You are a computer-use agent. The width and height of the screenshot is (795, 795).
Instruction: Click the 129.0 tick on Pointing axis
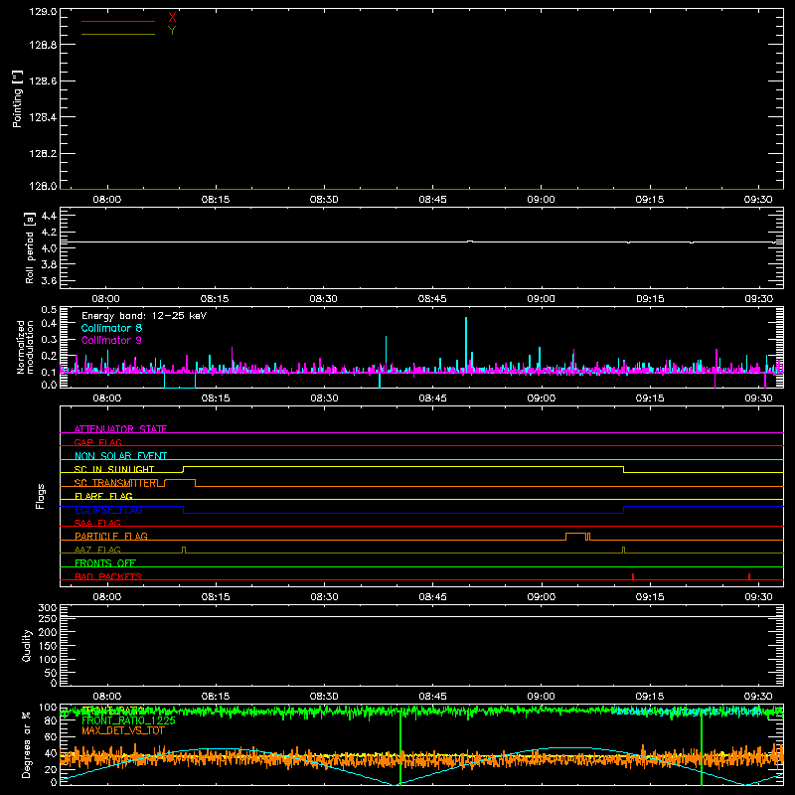[43, 11]
